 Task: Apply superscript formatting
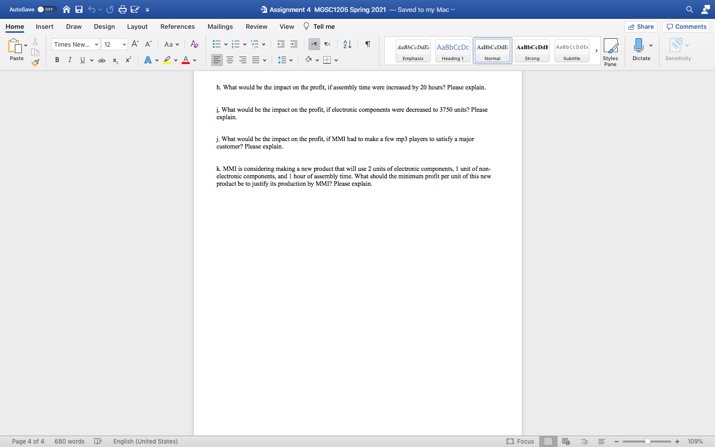[x=128, y=60]
